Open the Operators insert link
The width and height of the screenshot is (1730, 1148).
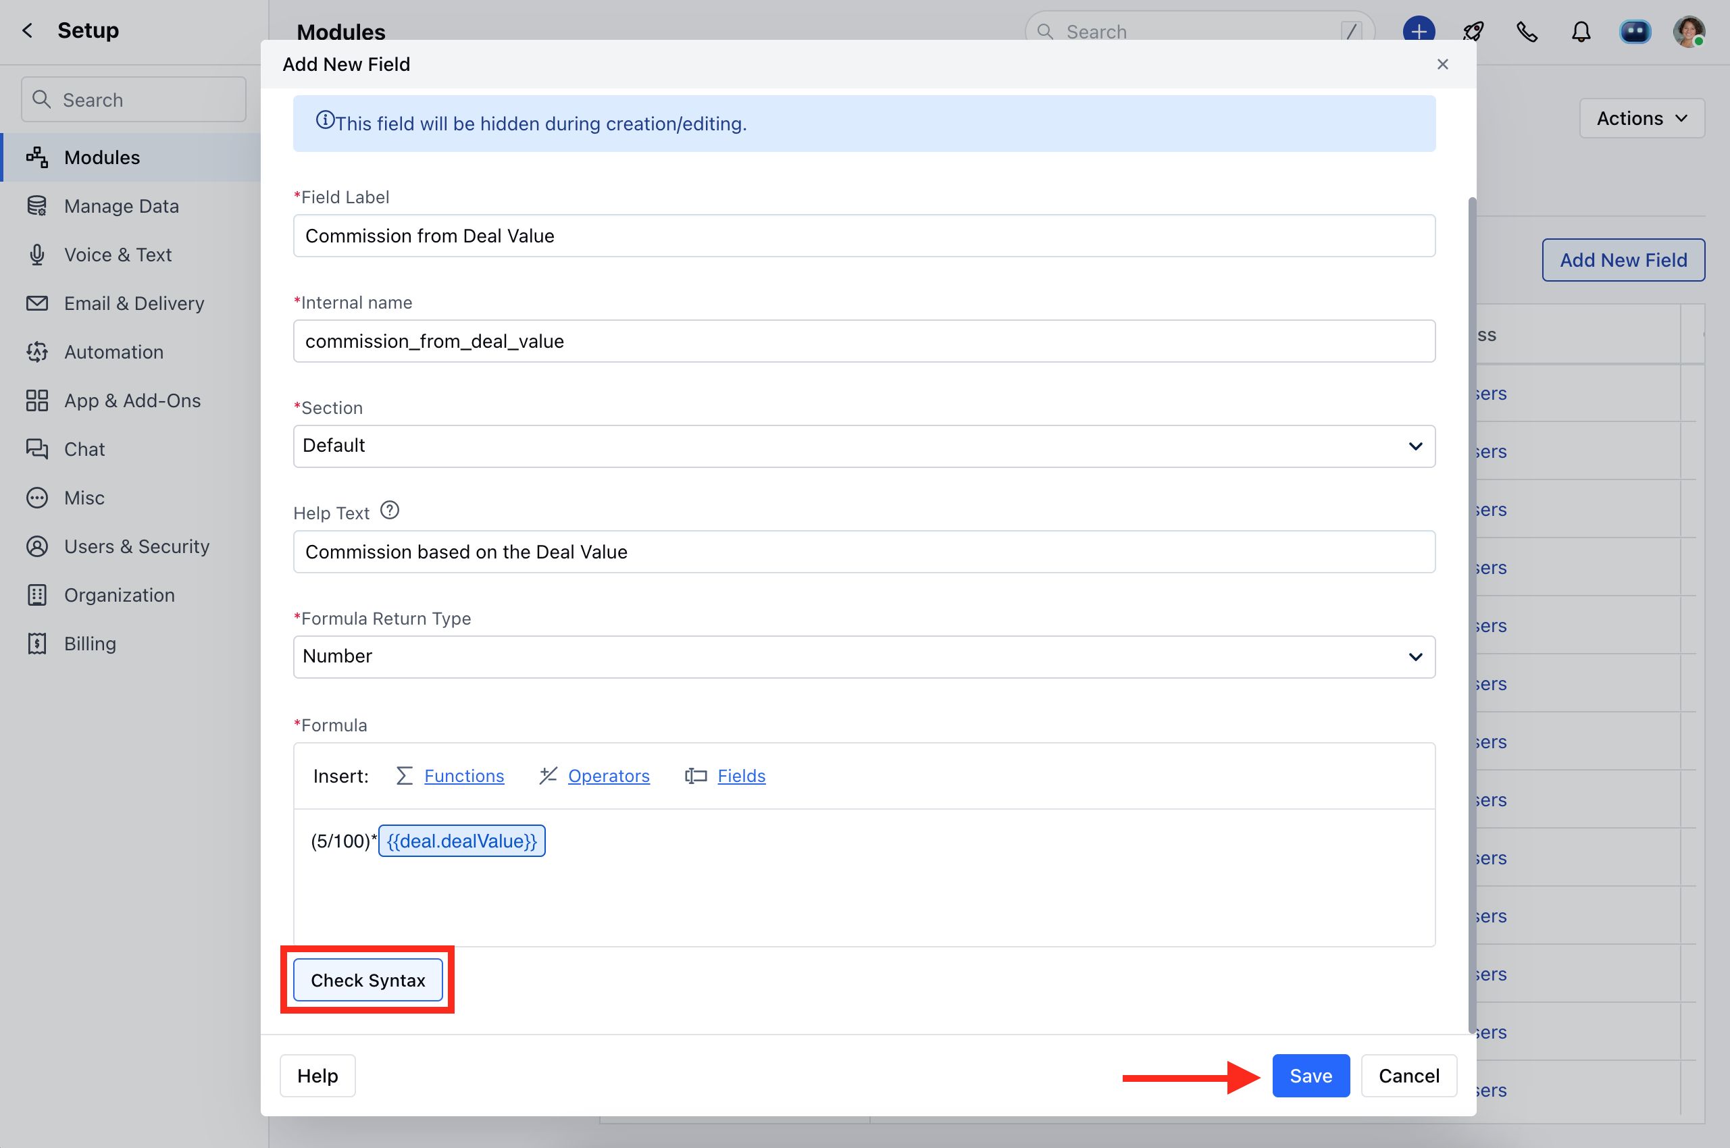[x=608, y=776]
